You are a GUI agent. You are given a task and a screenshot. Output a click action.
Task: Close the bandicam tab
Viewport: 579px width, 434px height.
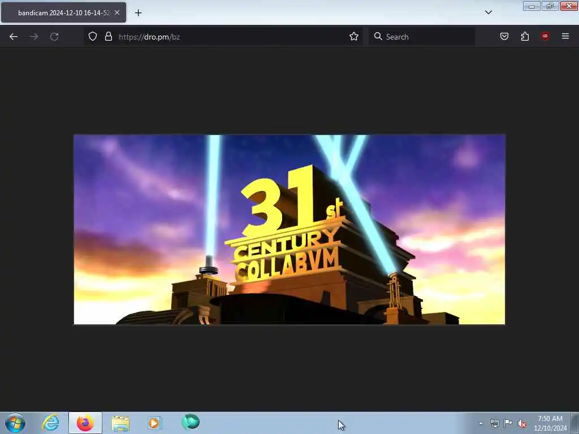[x=117, y=12]
